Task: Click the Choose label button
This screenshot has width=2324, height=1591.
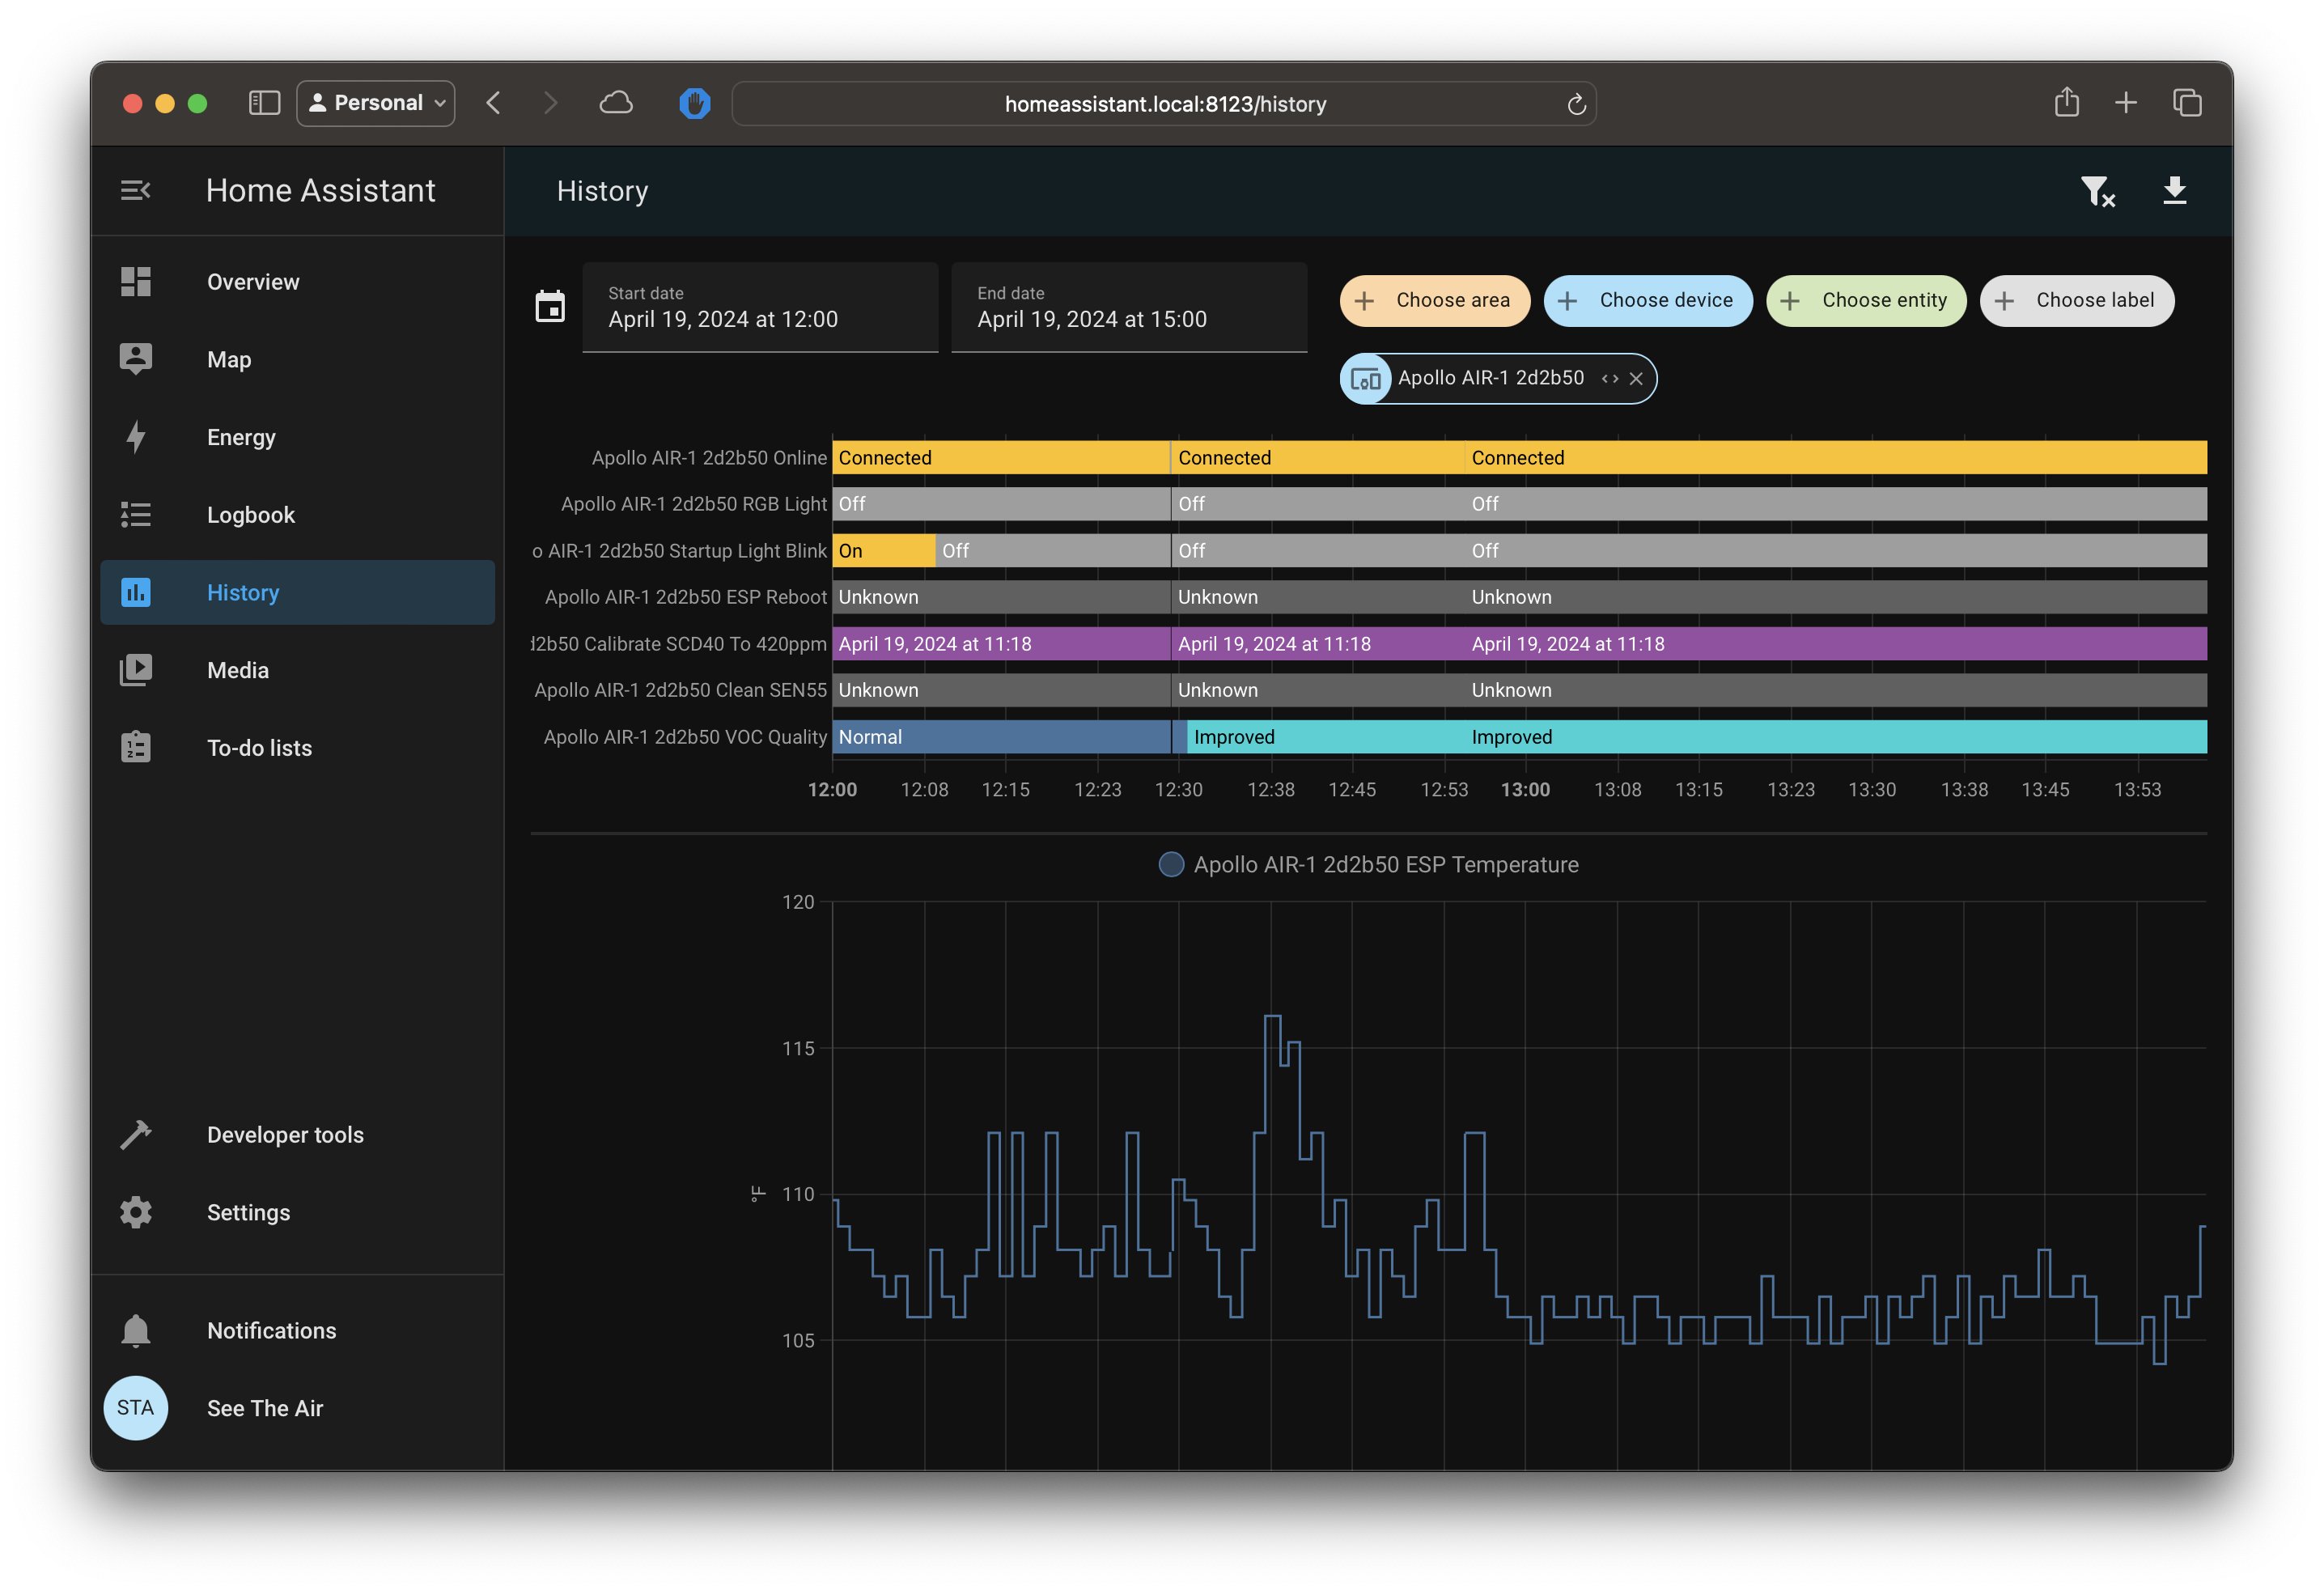Action: (x=2076, y=301)
